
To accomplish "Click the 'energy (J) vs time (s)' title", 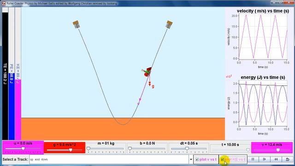I will pyautogui.click(x=263, y=77).
